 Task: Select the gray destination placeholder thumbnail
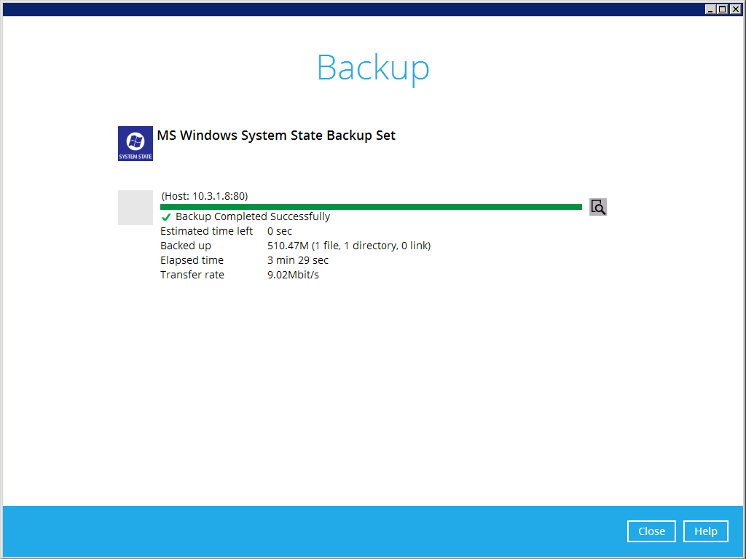(136, 208)
